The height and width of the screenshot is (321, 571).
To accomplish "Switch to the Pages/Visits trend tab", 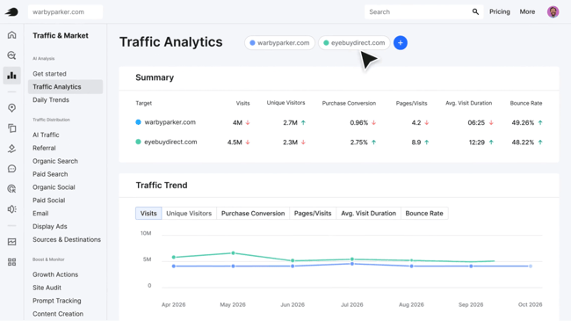I will (313, 214).
